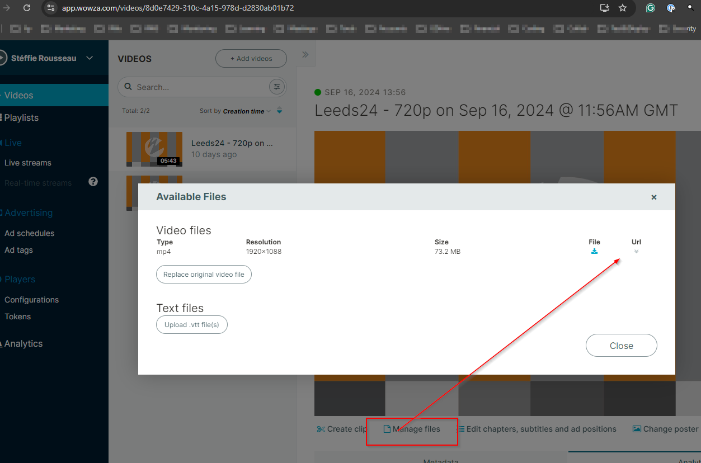The height and width of the screenshot is (463, 701).
Task: Click the Change poster image icon
Action: [636, 428]
